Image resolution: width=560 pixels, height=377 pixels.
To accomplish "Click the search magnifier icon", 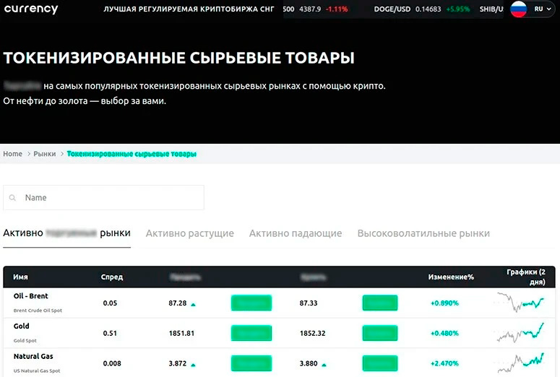I will (14, 198).
